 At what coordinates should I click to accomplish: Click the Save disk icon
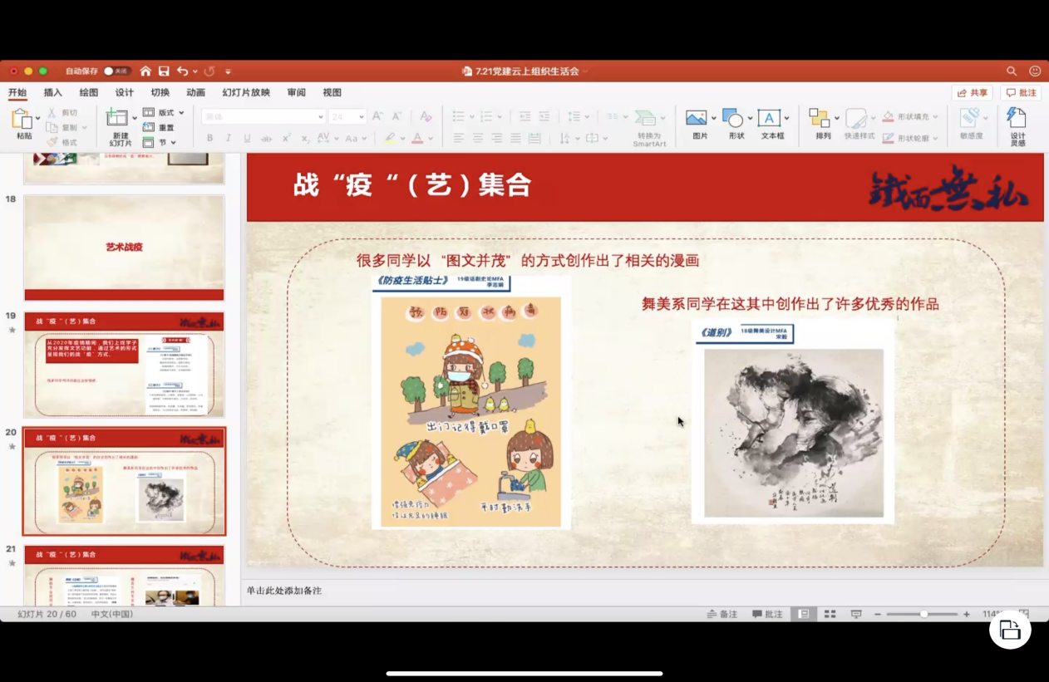coord(164,71)
